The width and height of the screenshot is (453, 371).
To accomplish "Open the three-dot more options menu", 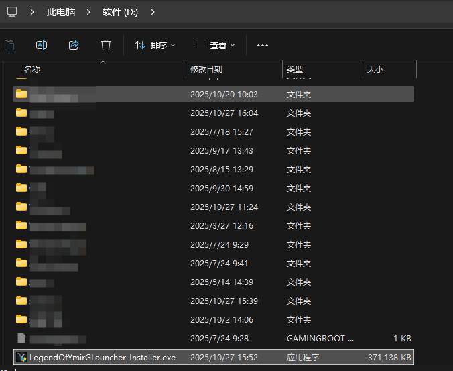I will pos(263,45).
